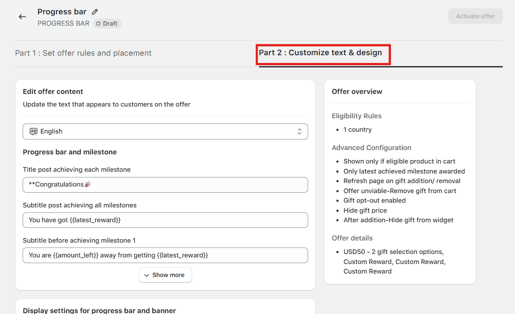Click the Activate offer button

tap(475, 16)
